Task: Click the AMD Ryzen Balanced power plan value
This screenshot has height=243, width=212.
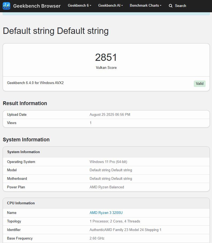Action: tap(107, 187)
